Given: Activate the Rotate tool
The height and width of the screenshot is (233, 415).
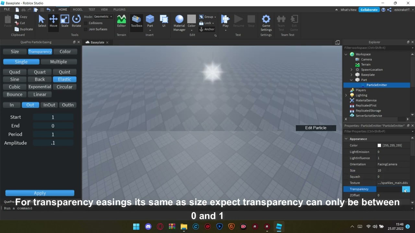Looking at the screenshot, I should (76, 21).
